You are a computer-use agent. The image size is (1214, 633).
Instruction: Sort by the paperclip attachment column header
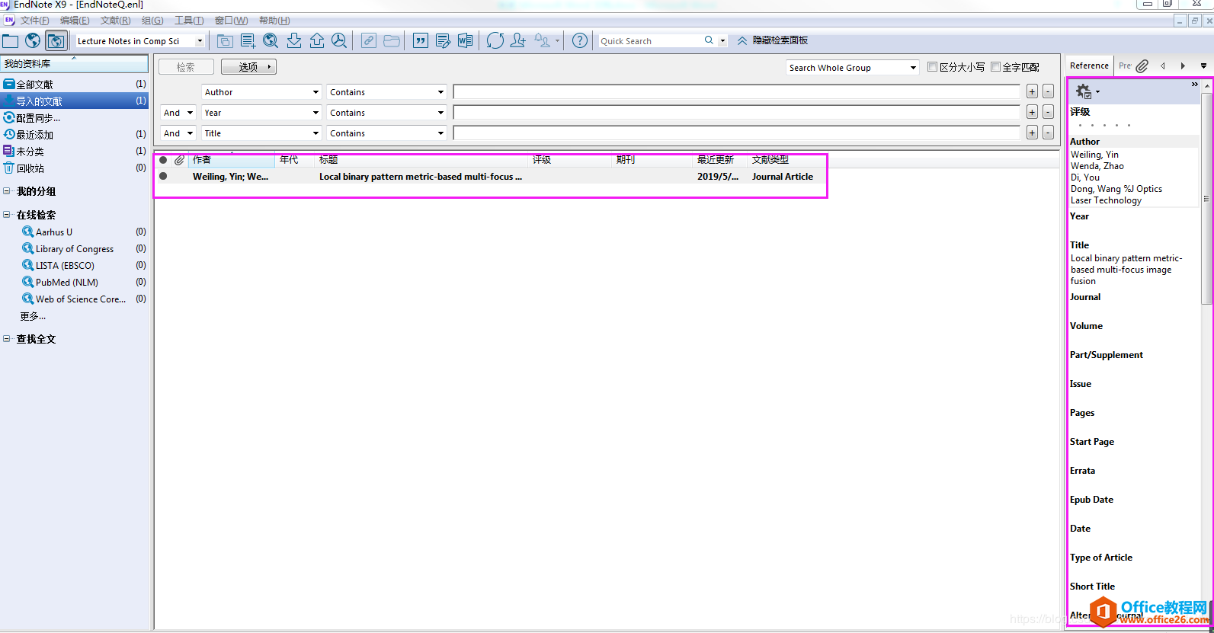(179, 160)
